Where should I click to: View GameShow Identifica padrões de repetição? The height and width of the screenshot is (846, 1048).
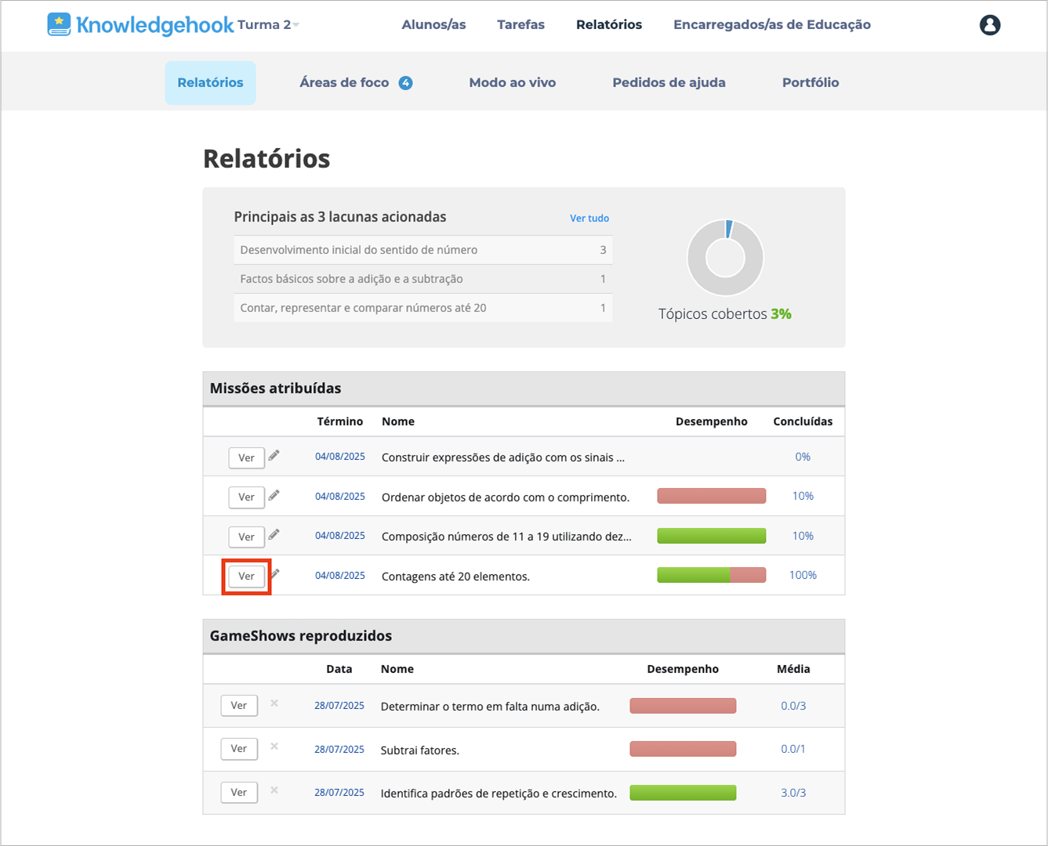click(238, 792)
